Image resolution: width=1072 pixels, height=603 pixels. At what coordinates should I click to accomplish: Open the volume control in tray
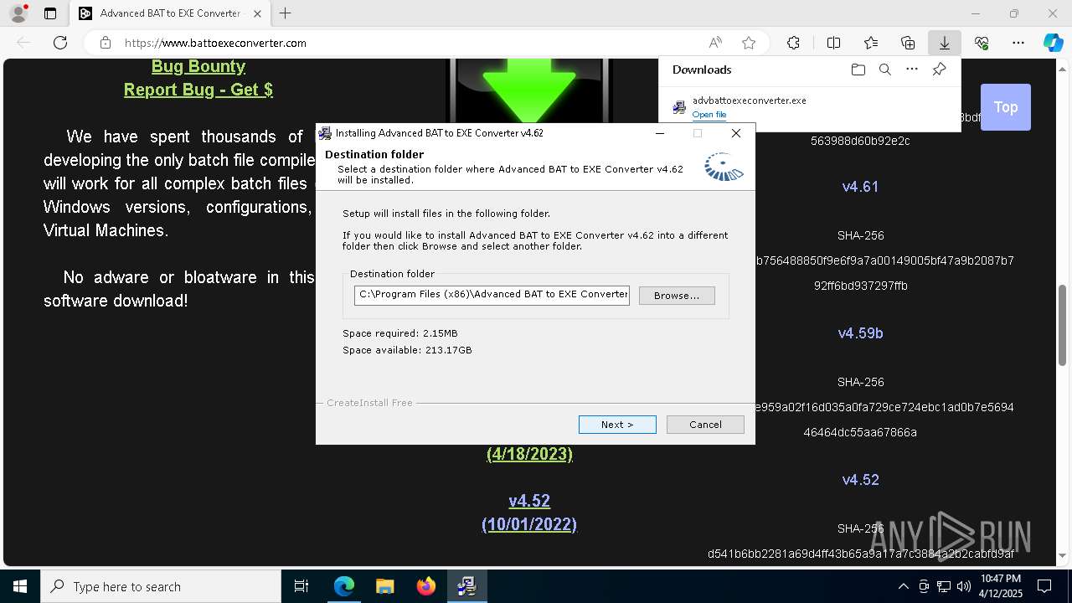(x=963, y=586)
